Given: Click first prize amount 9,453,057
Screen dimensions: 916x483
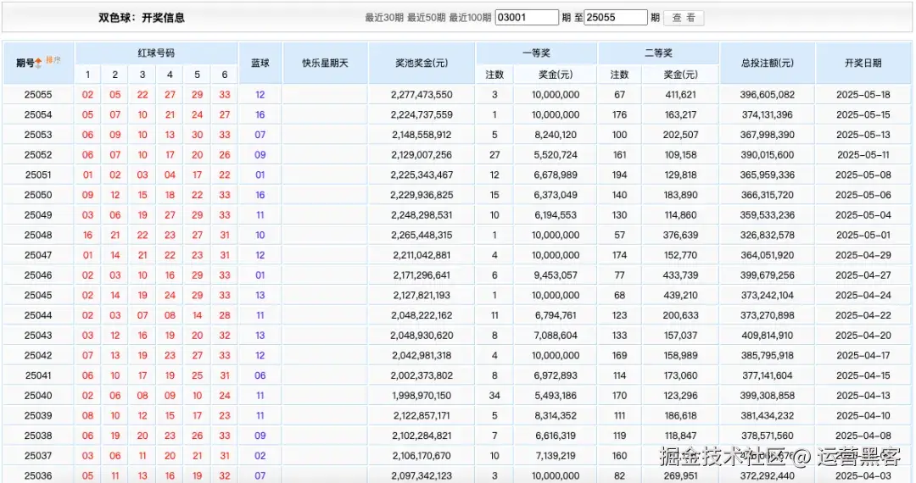Looking at the screenshot, I should pyautogui.click(x=555, y=275).
